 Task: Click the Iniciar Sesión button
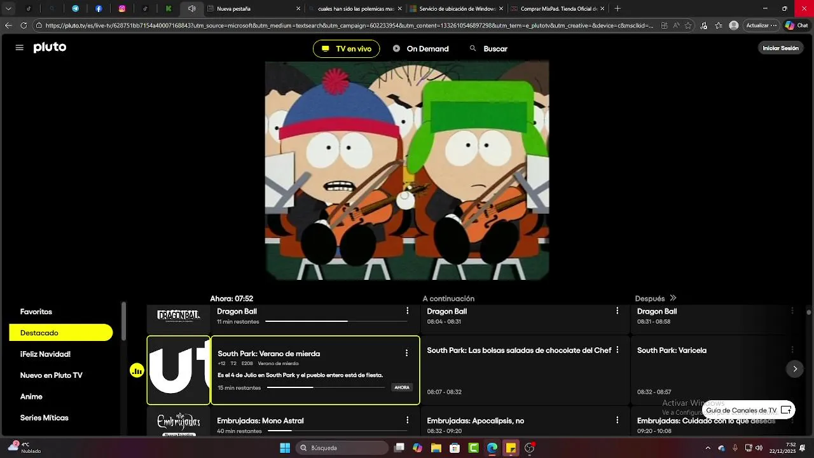click(780, 48)
